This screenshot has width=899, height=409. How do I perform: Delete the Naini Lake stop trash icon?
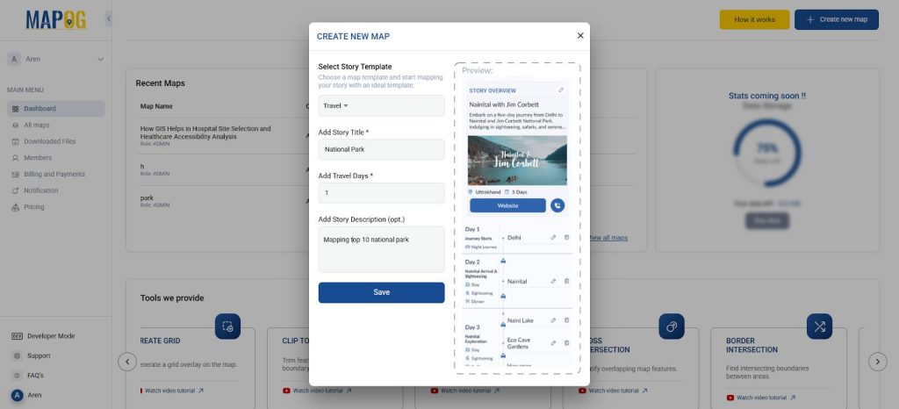(x=566, y=320)
